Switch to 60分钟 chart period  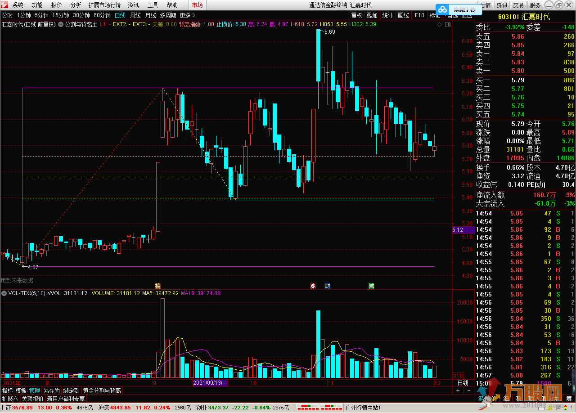tap(102, 15)
